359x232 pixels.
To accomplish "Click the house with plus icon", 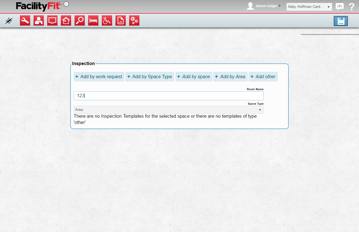I will 66,21.
